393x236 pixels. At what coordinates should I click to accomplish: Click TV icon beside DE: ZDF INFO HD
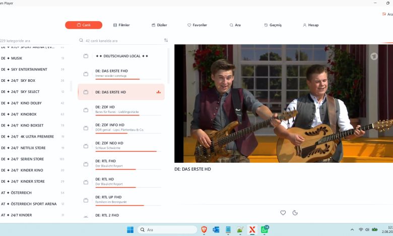(86, 128)
